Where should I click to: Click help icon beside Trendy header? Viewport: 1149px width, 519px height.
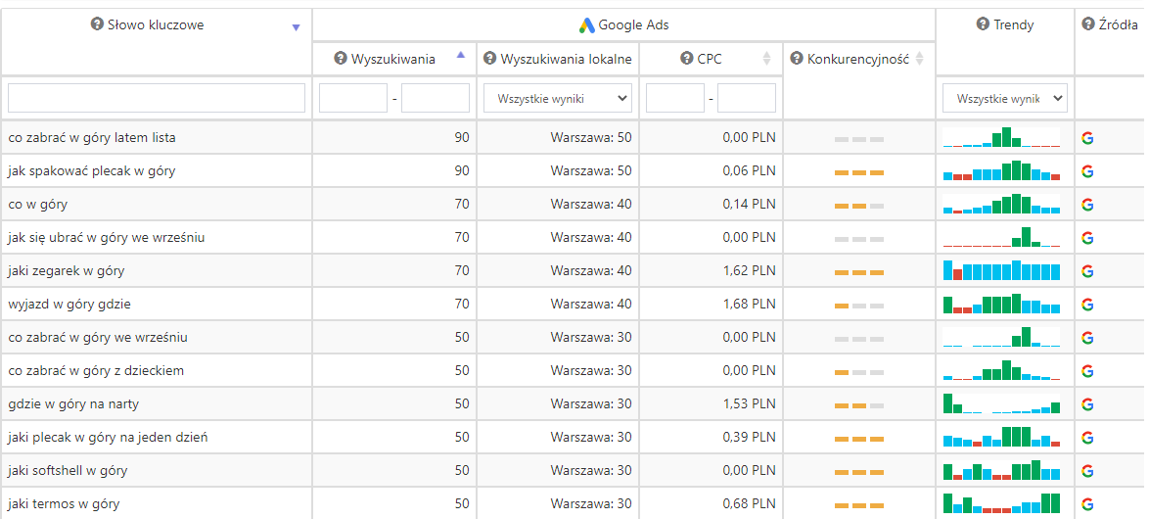coord(983,24)
